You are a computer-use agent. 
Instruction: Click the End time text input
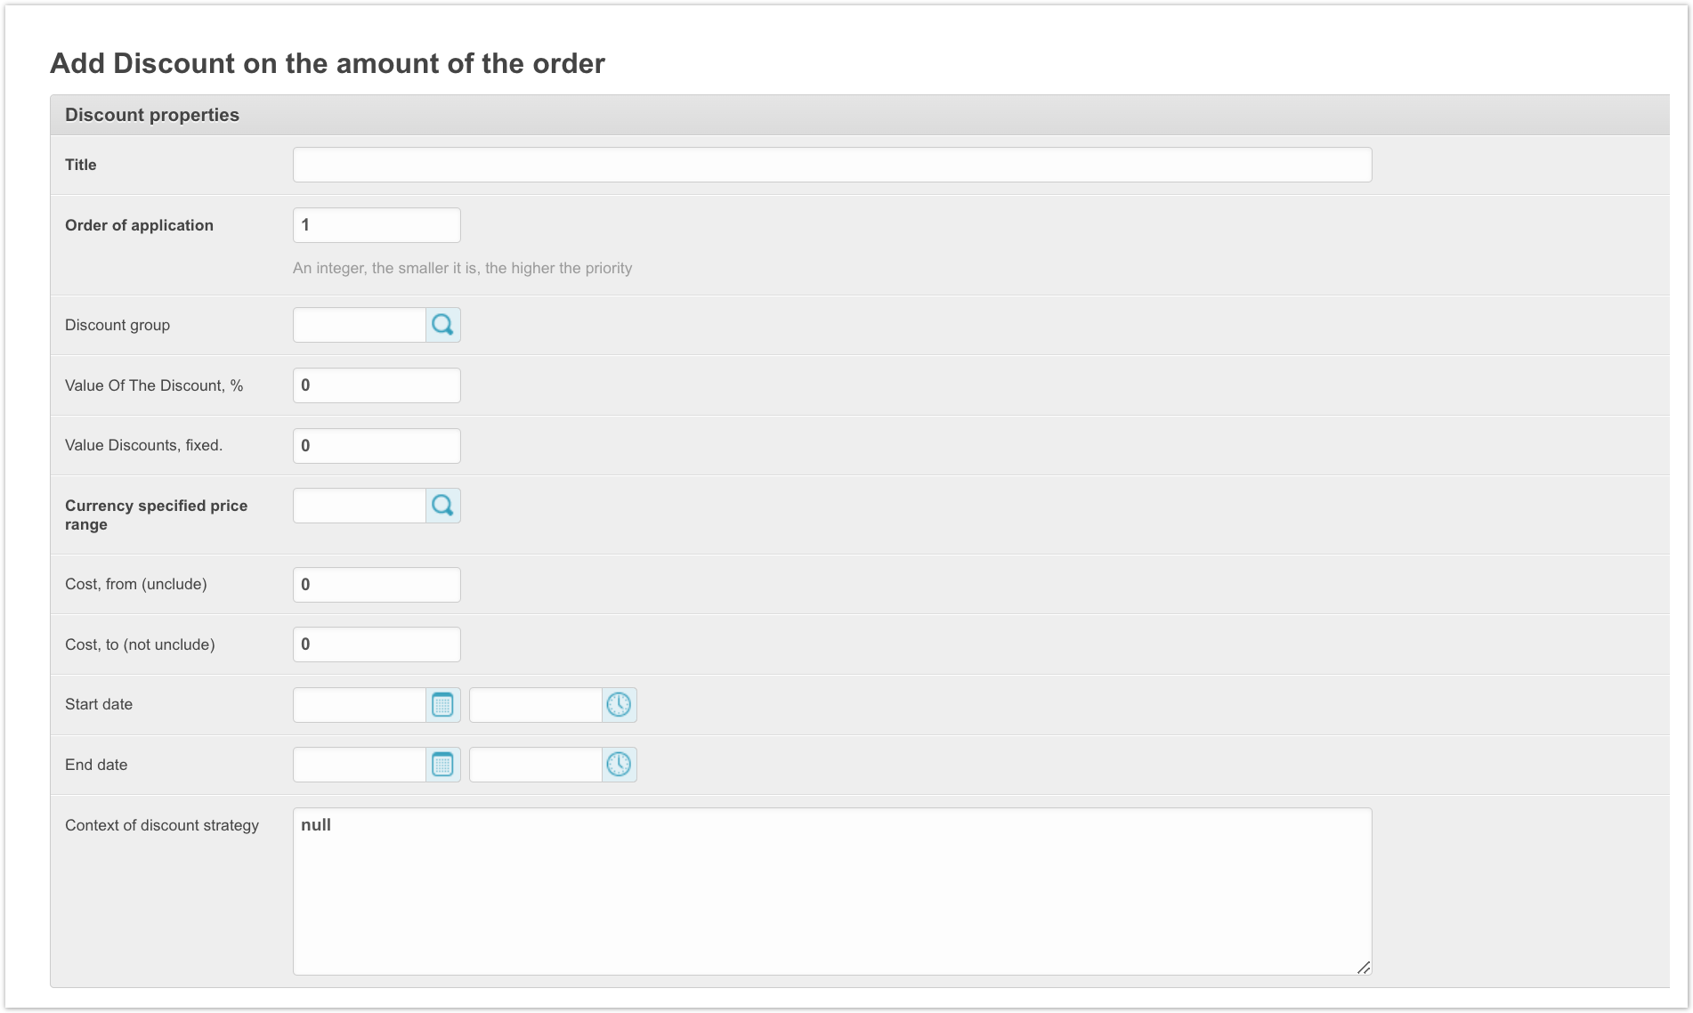(536, 765)
